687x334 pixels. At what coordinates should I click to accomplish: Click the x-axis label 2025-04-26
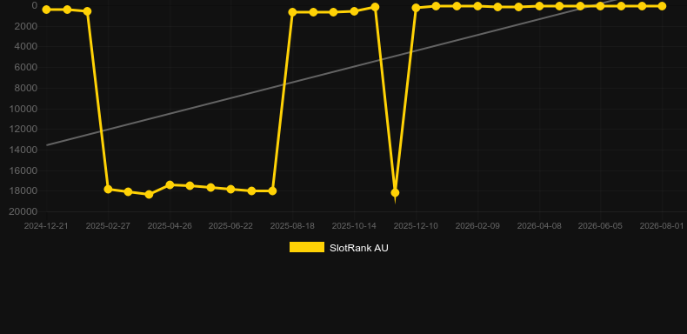pos(170,226)
